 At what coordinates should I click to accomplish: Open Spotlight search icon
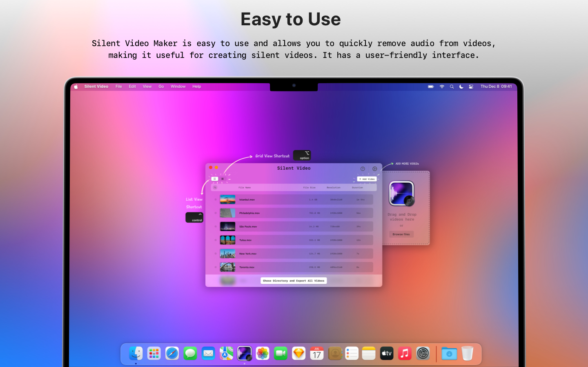[x=452, y=86]
